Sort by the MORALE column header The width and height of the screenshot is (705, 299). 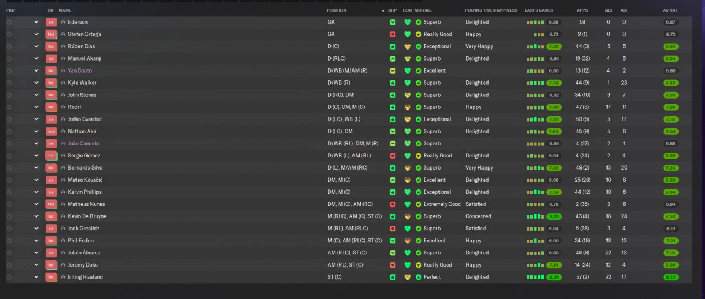point(423,10)
